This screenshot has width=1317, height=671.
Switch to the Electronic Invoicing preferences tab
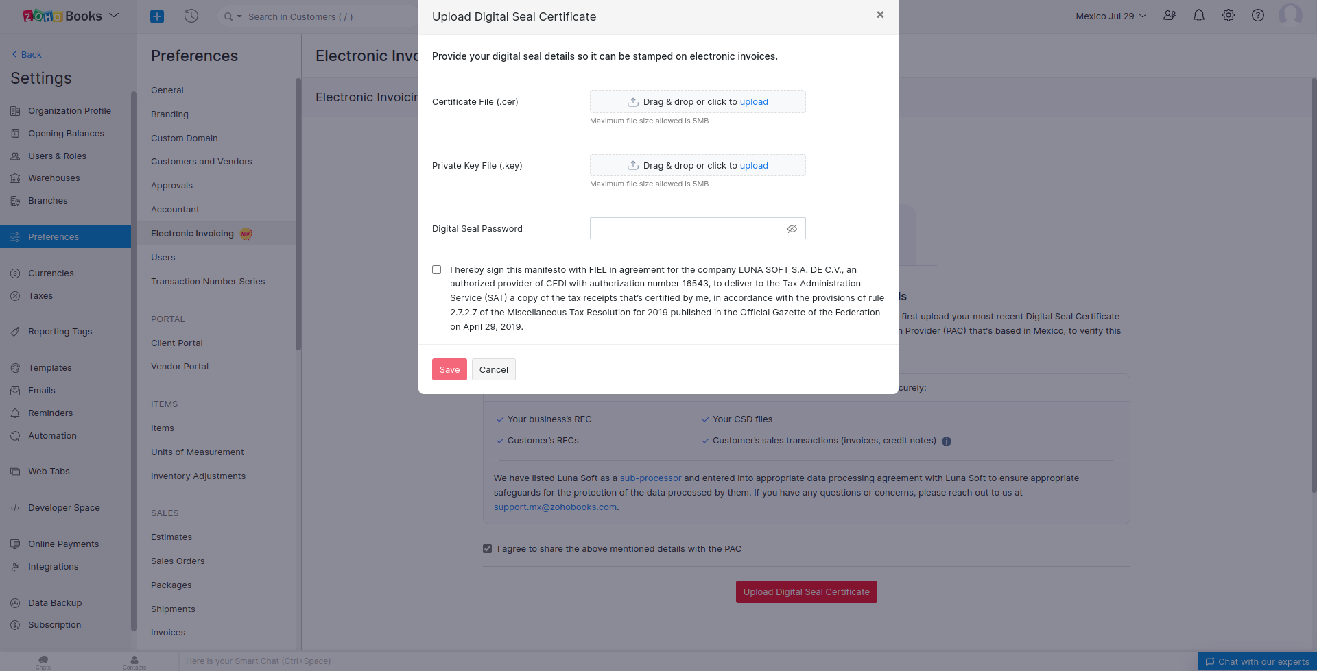(x=193, y=233)
